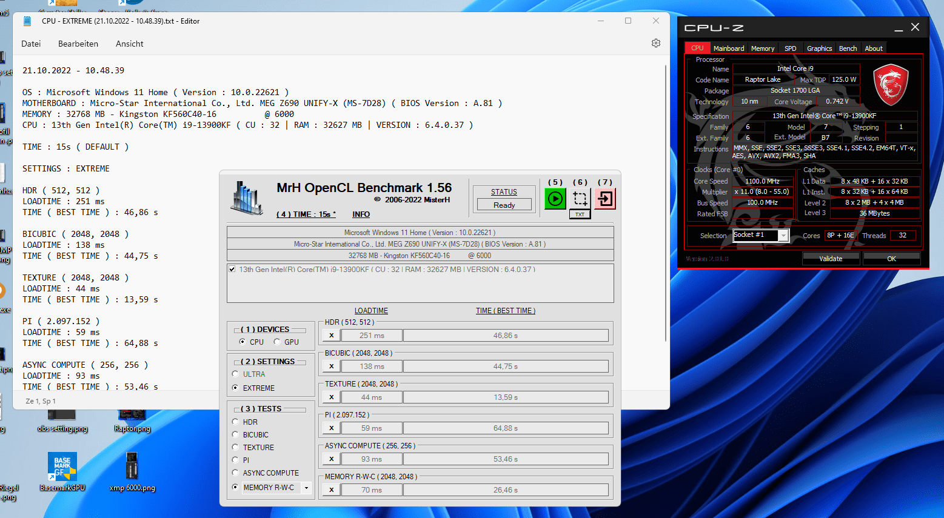Select the CPU tab in CPU-Z
Viewport: 944px width, 518px height.
coord(697,48)
